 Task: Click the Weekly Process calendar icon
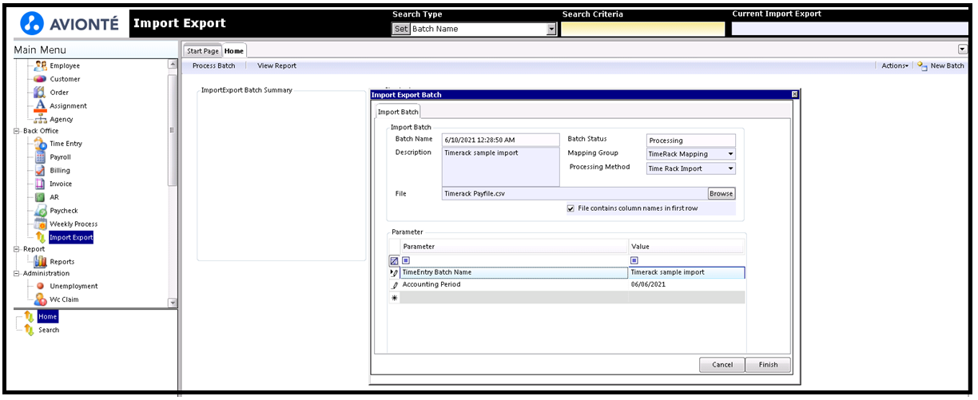click(x=40, y=224)
